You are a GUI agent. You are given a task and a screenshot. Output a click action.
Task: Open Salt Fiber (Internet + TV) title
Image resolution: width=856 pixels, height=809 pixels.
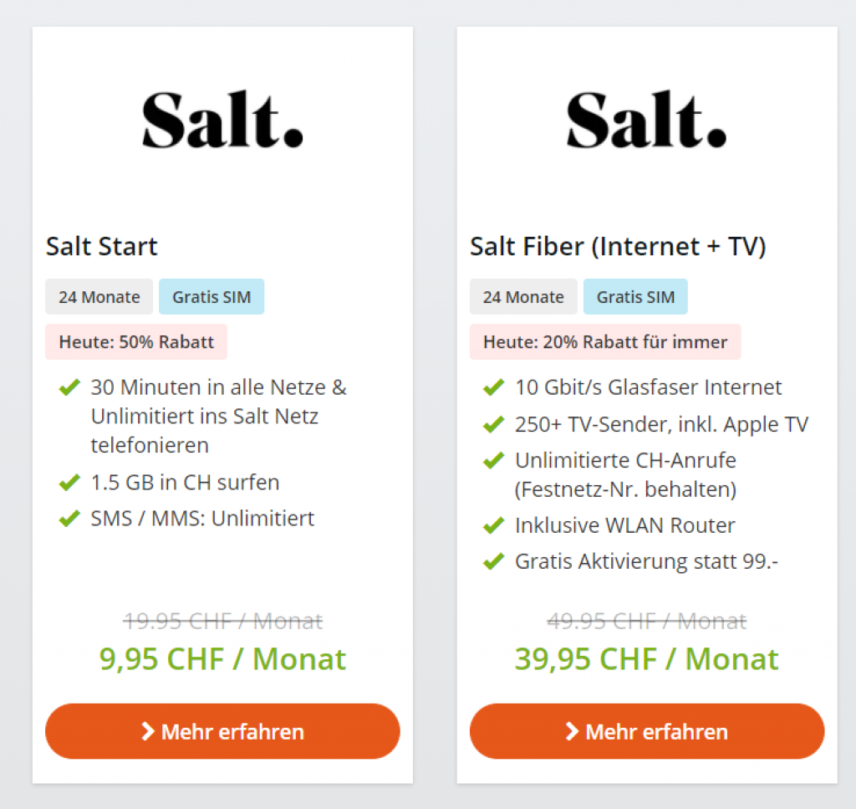(618, 247)
